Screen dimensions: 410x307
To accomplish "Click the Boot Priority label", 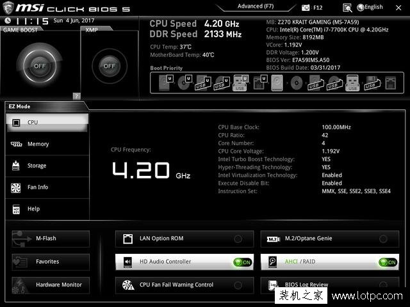I will [167, 68].
